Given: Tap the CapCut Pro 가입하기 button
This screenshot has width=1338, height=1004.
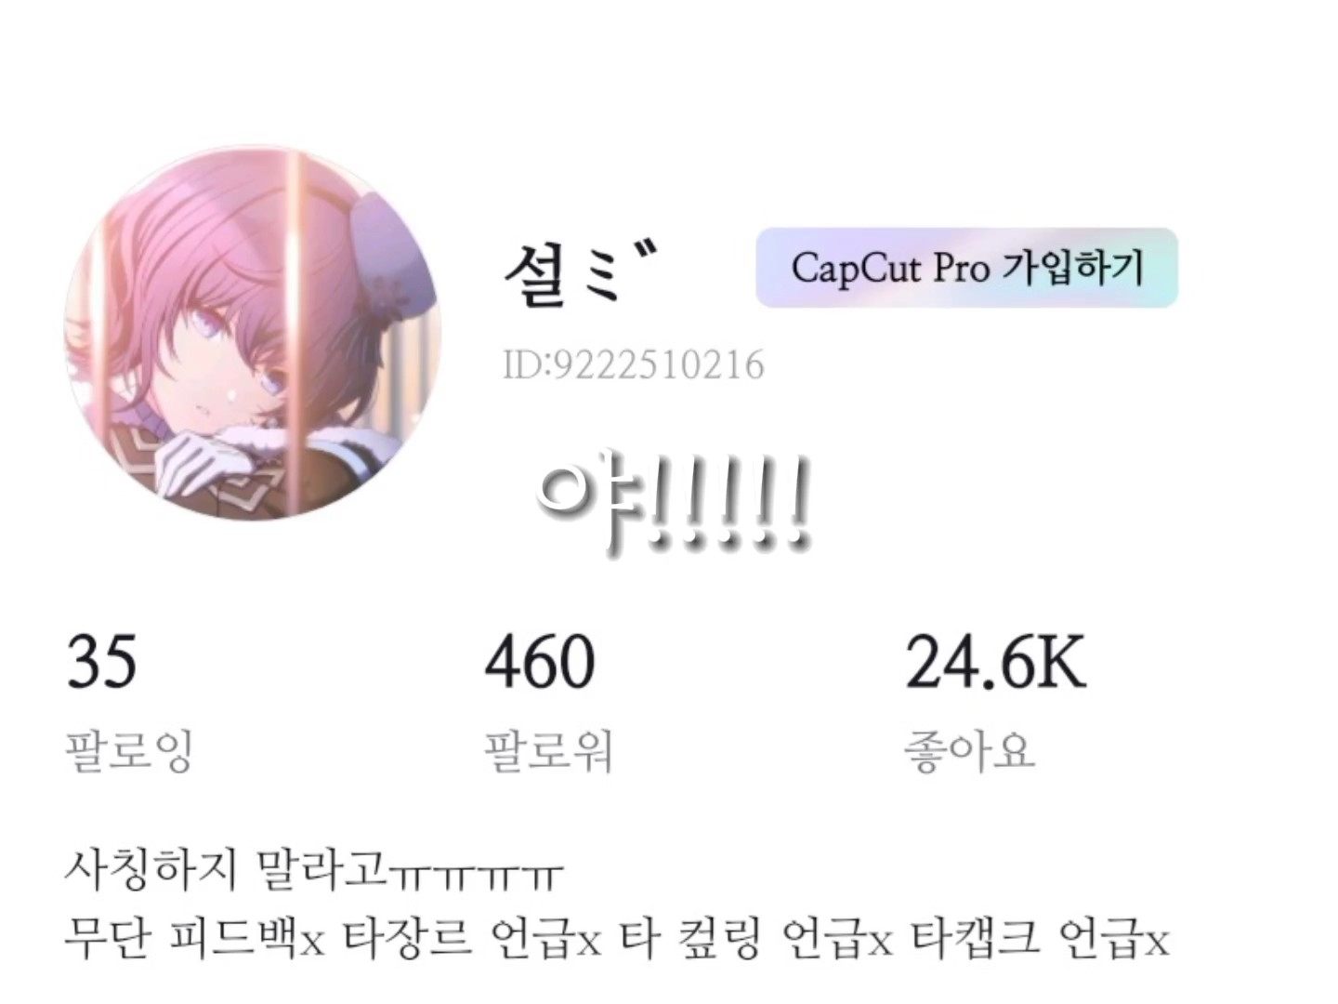Looking at the screenshot, I should click(x=966, y=268).
